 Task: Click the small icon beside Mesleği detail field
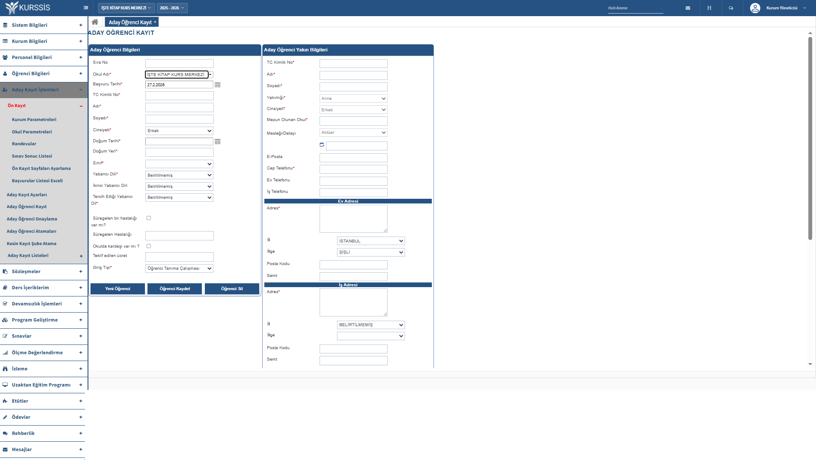tap(322, 145)
